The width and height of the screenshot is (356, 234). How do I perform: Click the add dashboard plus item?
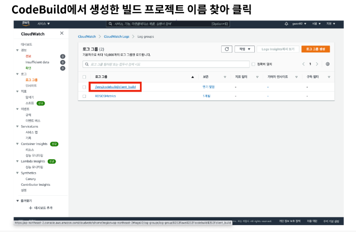pyautogui.click(x=41, y=208)
